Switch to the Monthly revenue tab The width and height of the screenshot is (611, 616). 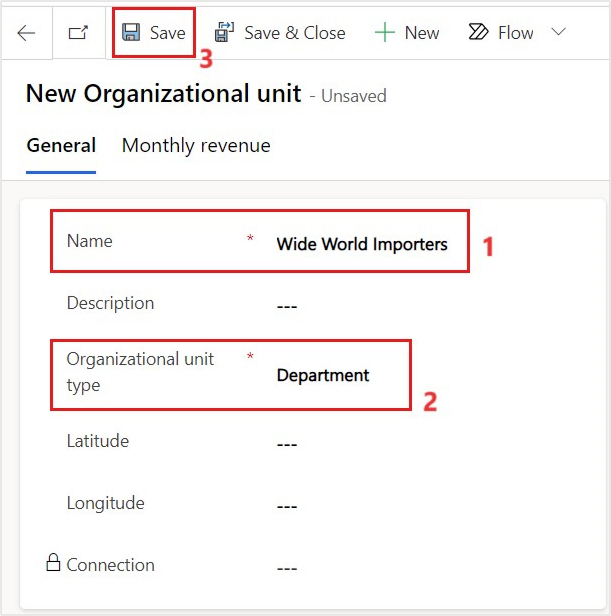point(196,145)
